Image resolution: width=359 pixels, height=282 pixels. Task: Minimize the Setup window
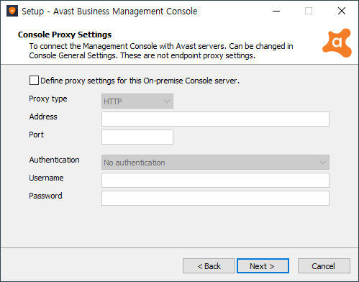pos(276,11)
